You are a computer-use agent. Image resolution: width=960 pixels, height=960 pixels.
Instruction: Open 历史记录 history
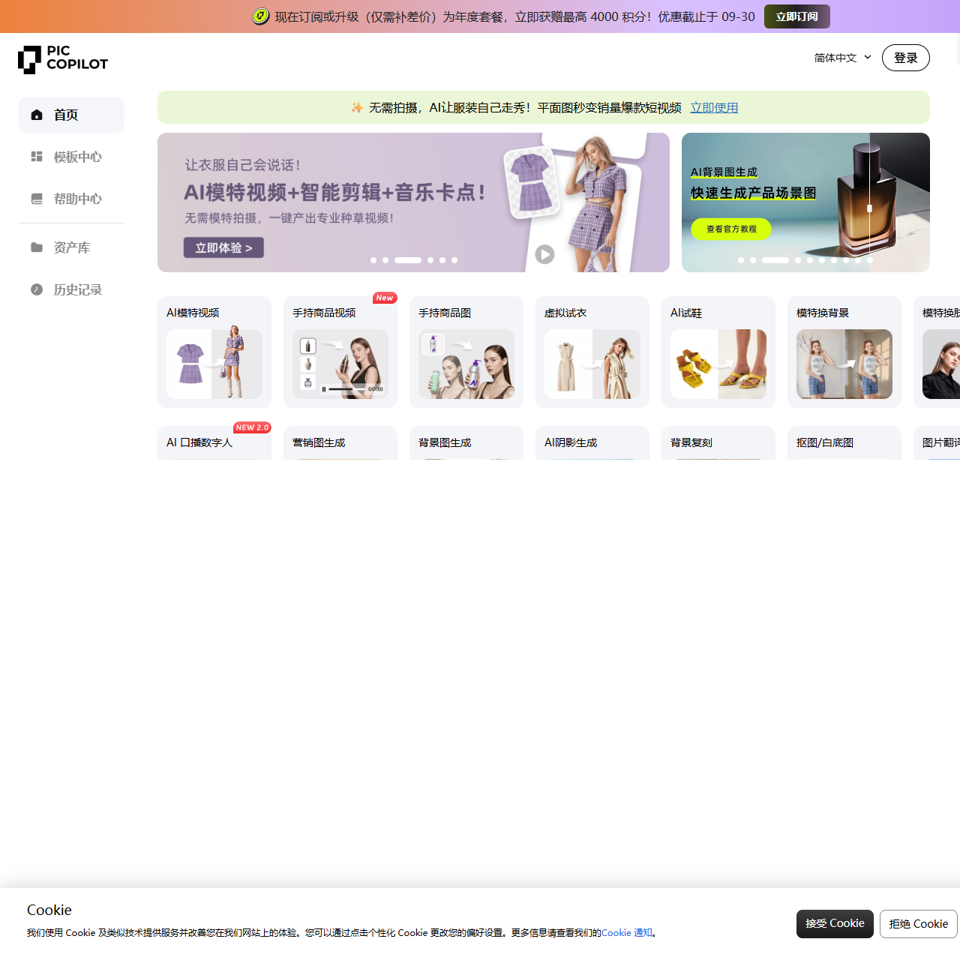tap(71, 289)
